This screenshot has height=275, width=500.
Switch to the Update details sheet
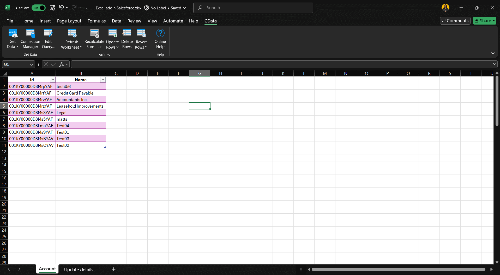[x=79, y=270]
